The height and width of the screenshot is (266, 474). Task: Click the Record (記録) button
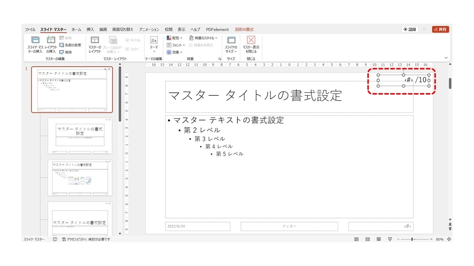coord(410,30)
